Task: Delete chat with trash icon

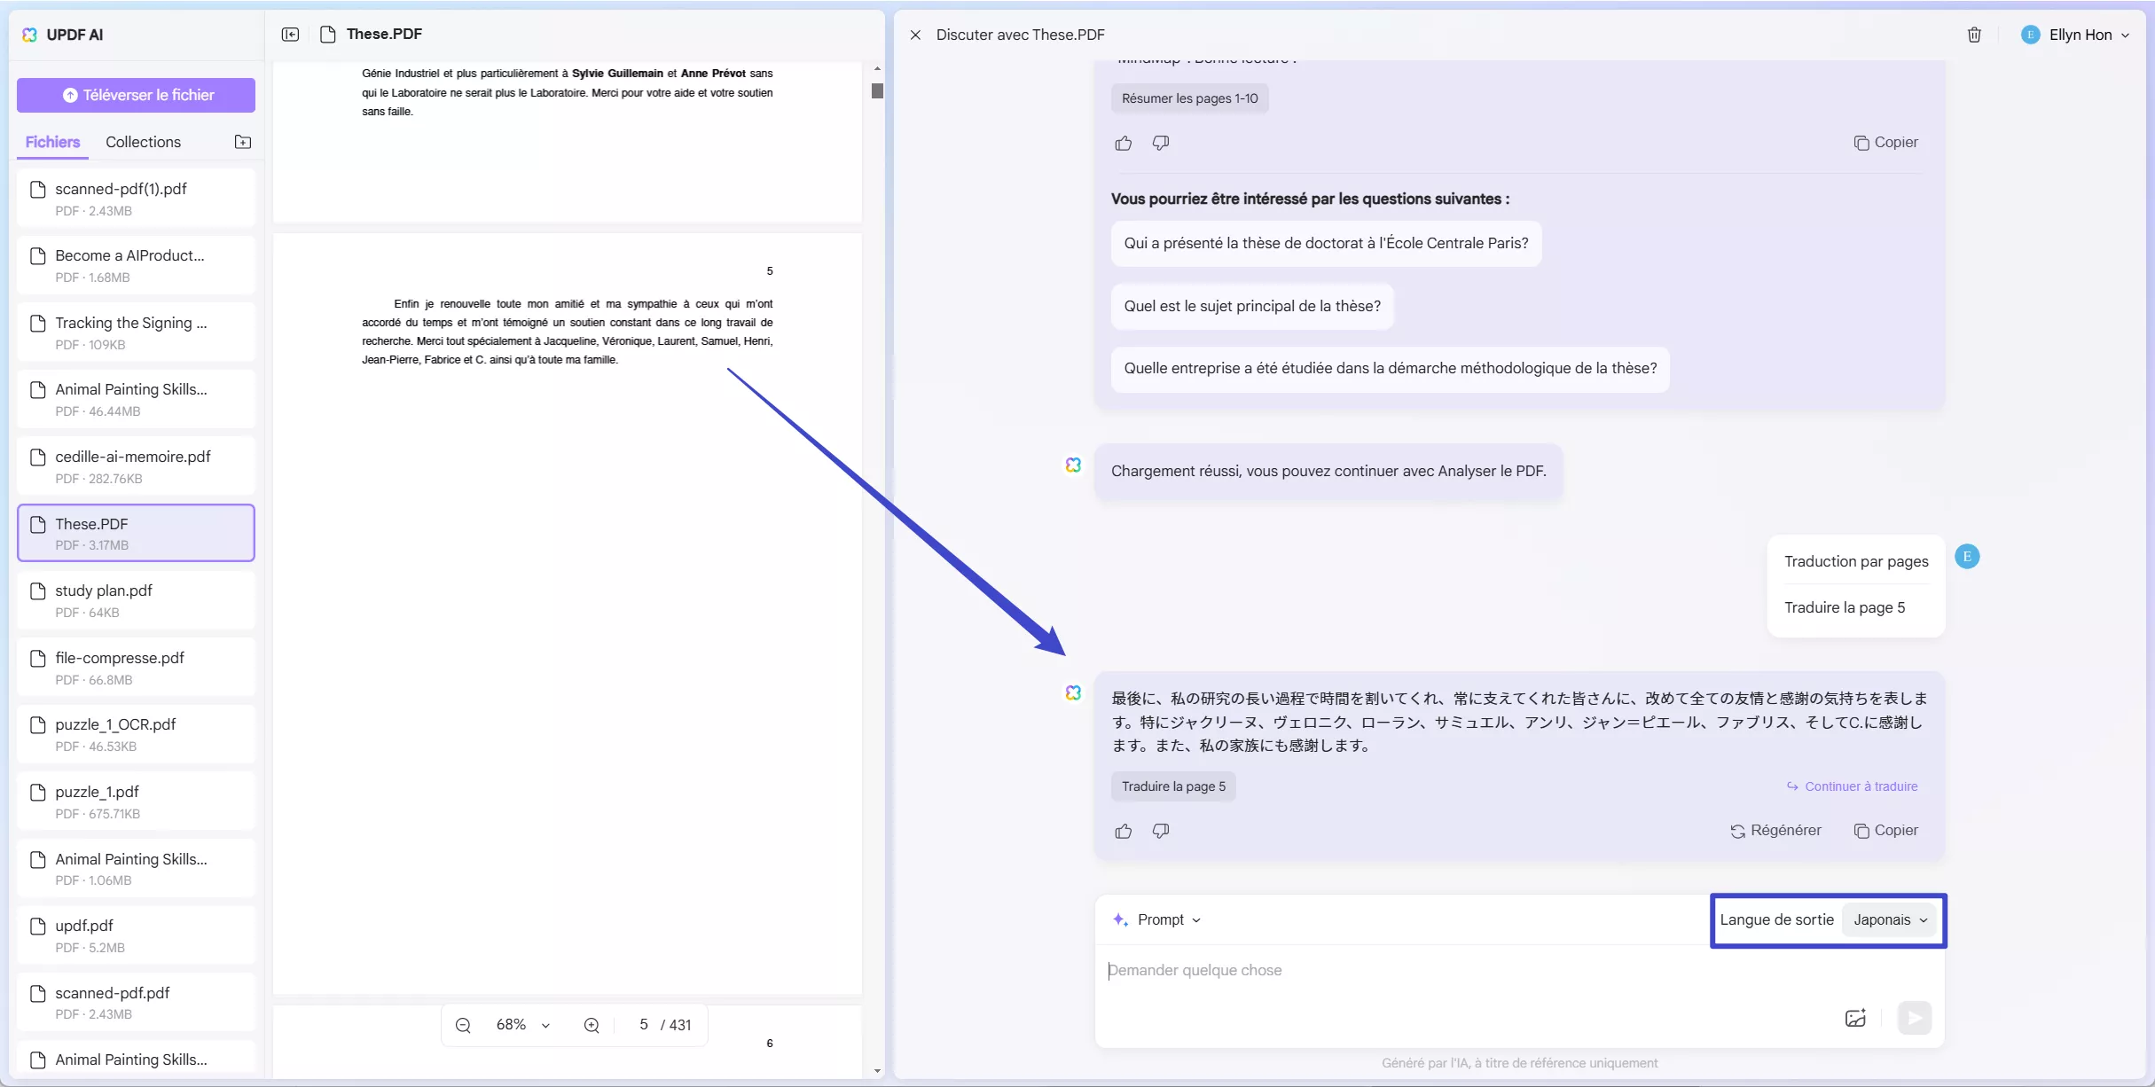Action: point(1974,35)
